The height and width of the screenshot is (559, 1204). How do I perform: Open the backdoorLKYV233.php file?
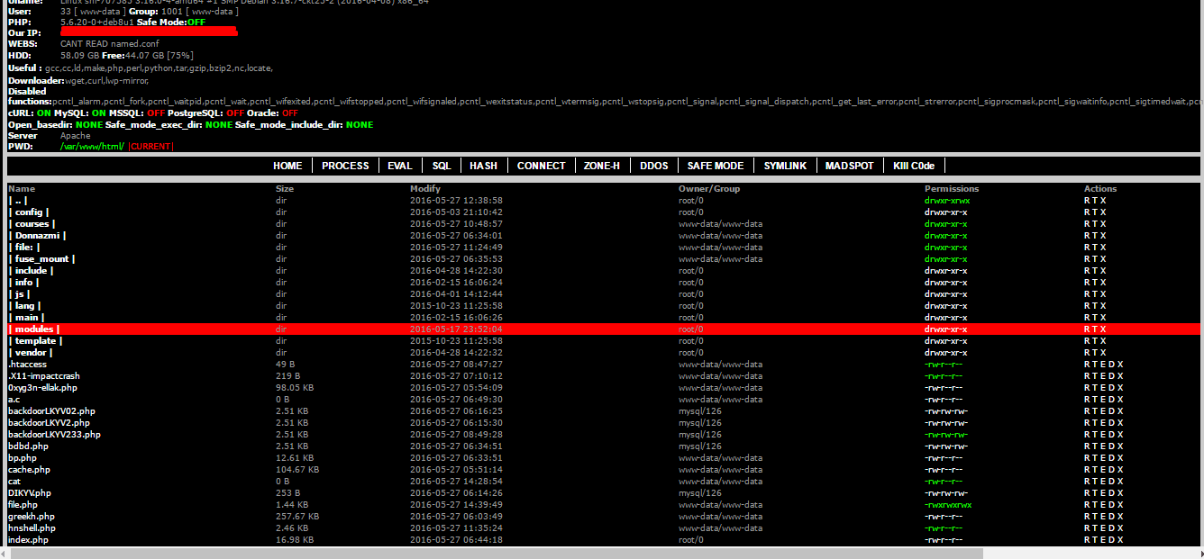pyautogui.click(x=54, y=435)
